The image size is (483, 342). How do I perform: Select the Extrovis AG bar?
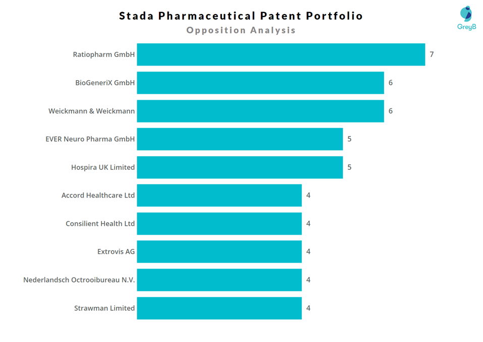coord(219,252)
